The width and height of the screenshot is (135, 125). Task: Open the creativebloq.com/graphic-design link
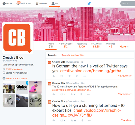coord(87,113)
